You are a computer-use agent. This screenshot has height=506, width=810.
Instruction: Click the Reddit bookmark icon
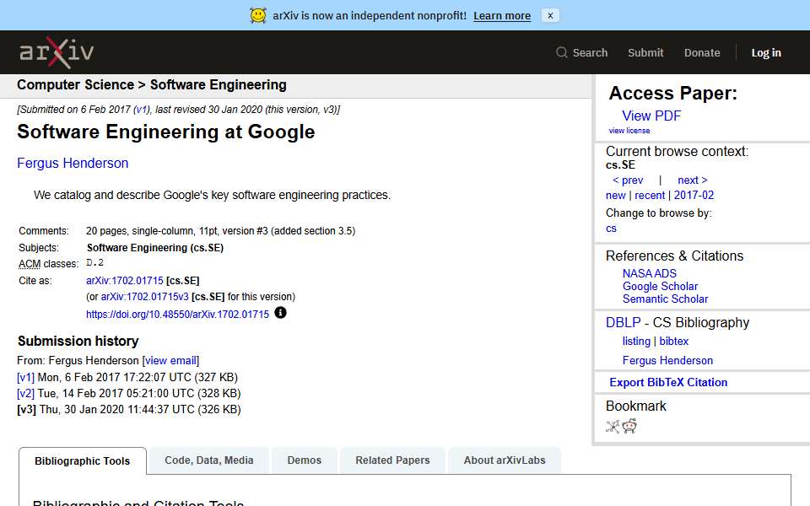[x=629, y=426]
